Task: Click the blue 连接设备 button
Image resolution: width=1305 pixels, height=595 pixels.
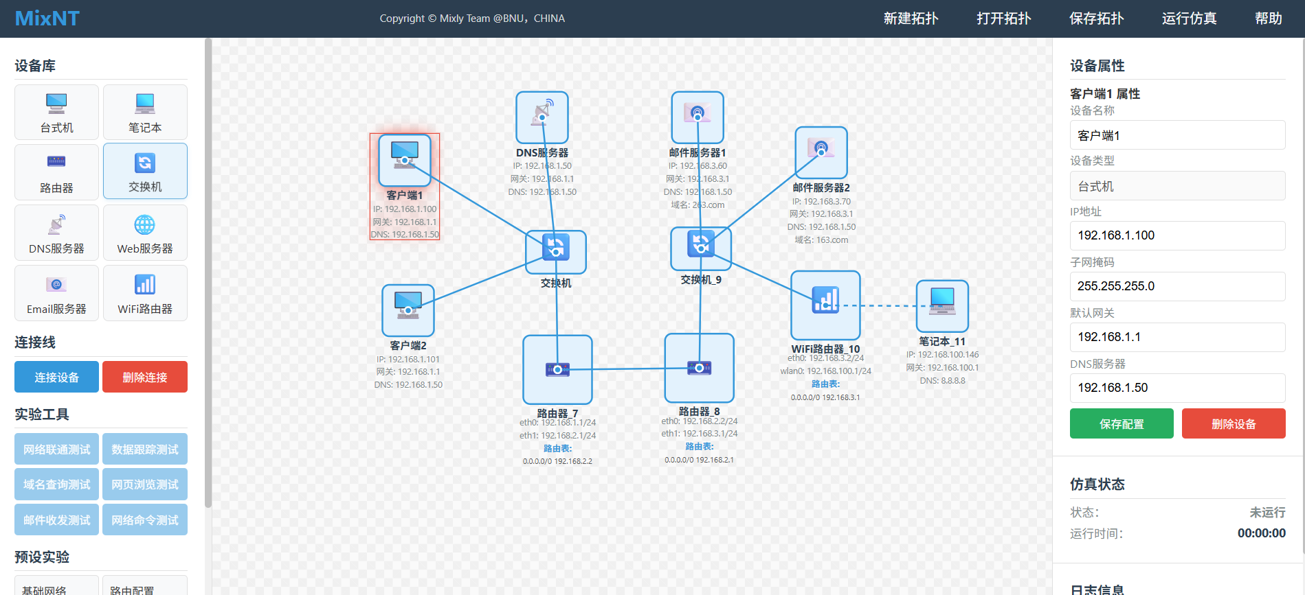Action: (x=56, y=377)
